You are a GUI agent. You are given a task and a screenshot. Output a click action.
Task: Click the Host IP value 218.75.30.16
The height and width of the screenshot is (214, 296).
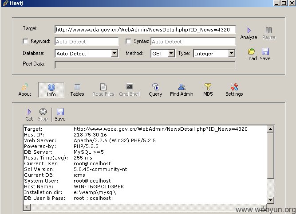click(90, 135)
